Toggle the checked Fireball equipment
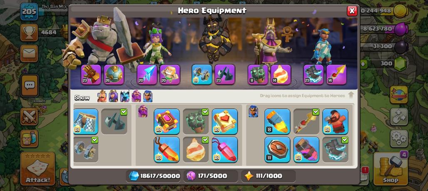The height and width of the screenshot is (191, 428). tap(195, 149)
